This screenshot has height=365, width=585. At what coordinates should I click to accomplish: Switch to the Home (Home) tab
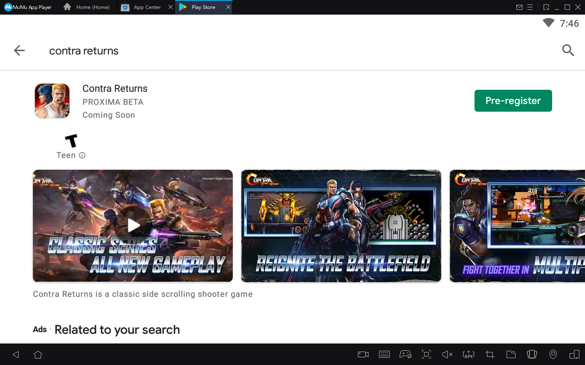[x=87, y=7]
